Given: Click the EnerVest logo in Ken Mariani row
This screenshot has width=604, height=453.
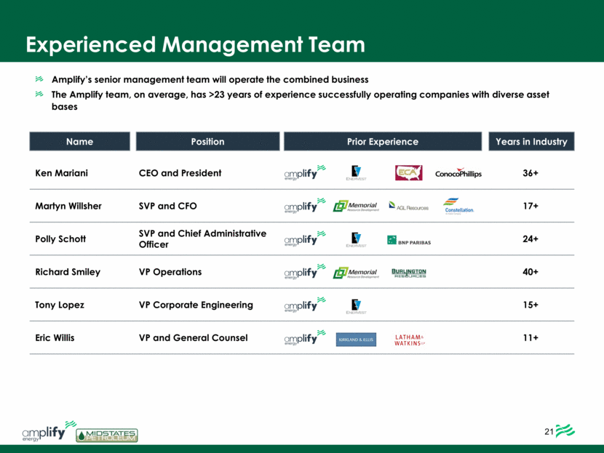Looking at the screenshot, I should (357, 173).
